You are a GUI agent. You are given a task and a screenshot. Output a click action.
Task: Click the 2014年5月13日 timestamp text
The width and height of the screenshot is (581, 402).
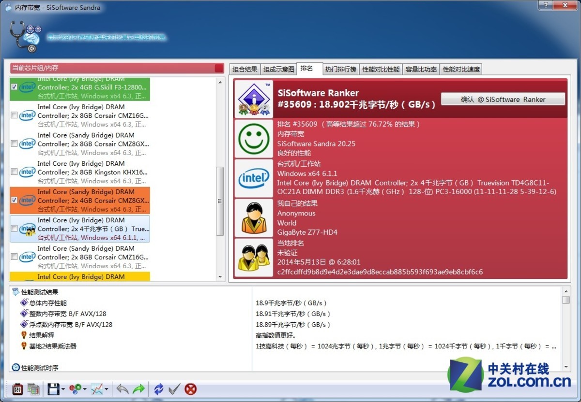319,262
